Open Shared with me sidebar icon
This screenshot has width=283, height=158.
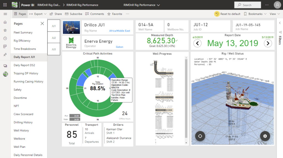tap(5, 55)
